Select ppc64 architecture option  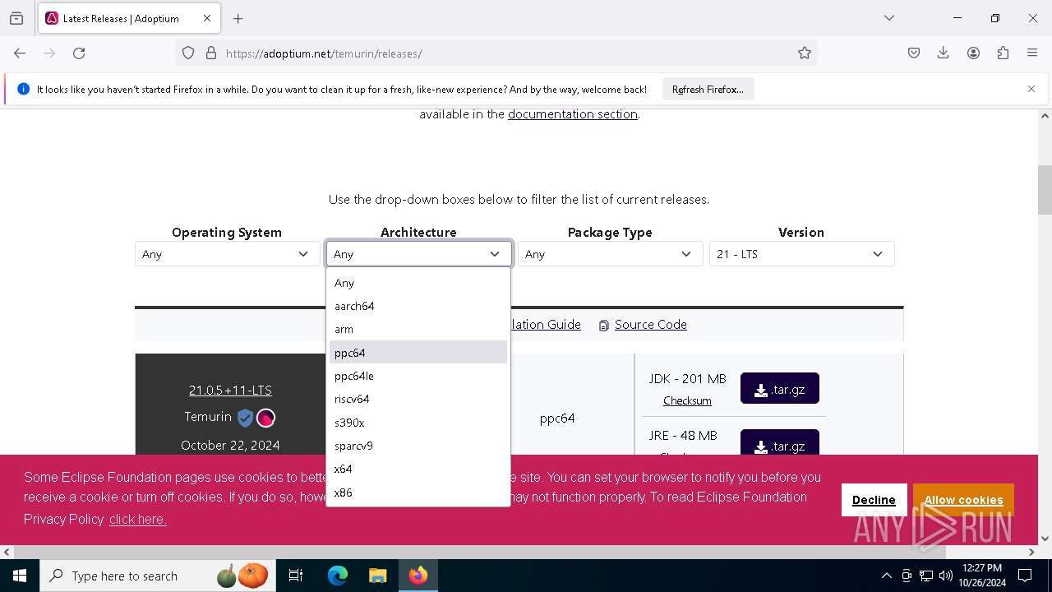click(418, 352)
